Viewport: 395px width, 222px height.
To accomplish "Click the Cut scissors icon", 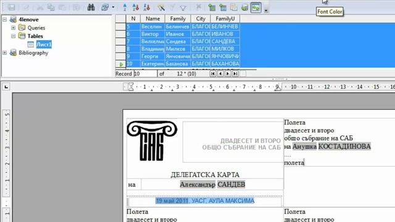I will click(40, 7).
